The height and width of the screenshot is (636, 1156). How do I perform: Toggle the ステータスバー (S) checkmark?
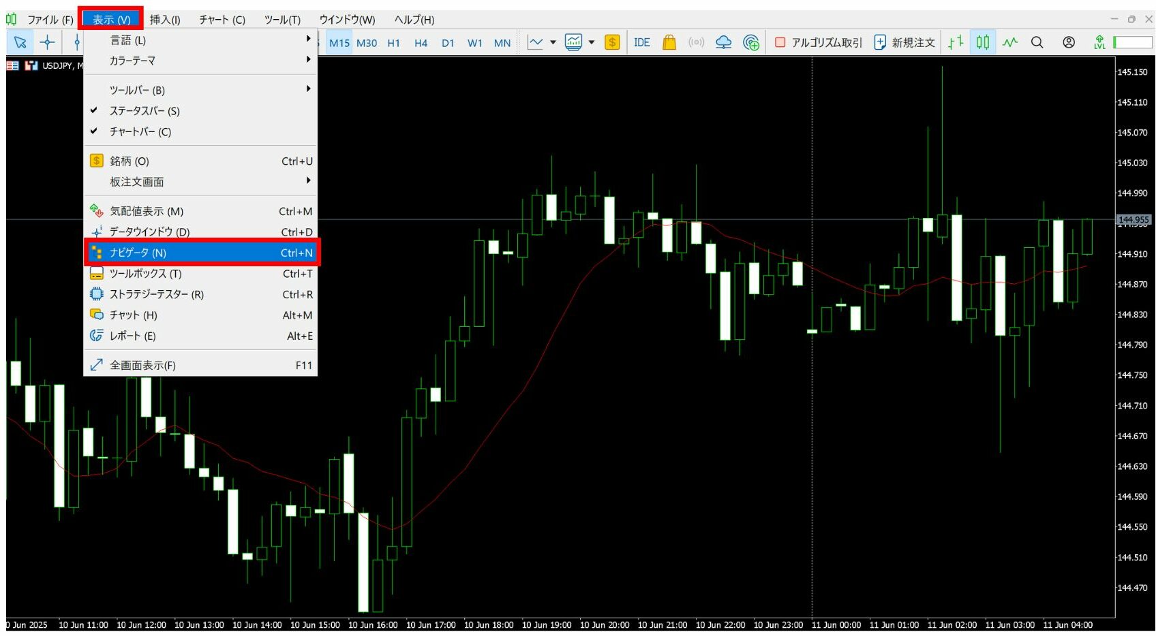pos(144,111)
